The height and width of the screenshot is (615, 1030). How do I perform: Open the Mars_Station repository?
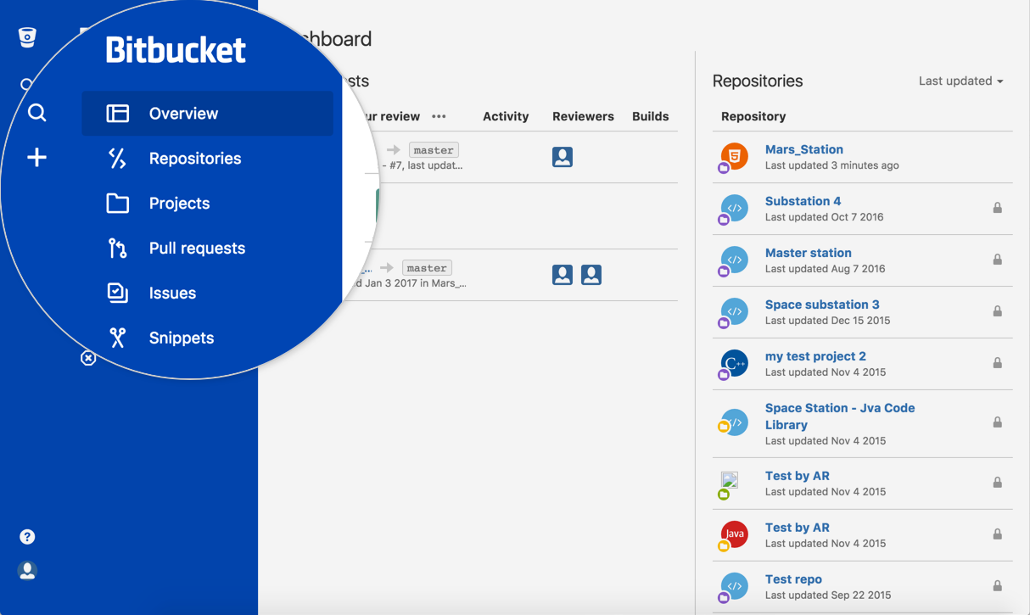click(804, 149)
